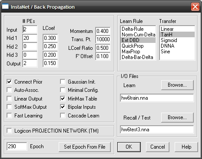Choose Sigmoid transfer function
This screenshot has height=159, width=202.
coord(177,40)
